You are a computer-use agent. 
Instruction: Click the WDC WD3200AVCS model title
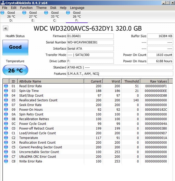(87, 28)
